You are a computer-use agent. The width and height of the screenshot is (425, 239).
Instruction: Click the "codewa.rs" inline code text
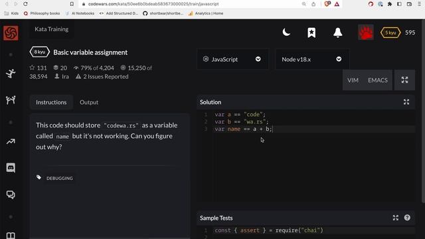121,125
